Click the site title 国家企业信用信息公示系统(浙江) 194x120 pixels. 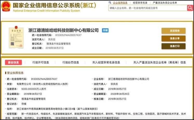pyautogui.click(x=54, y=5)
